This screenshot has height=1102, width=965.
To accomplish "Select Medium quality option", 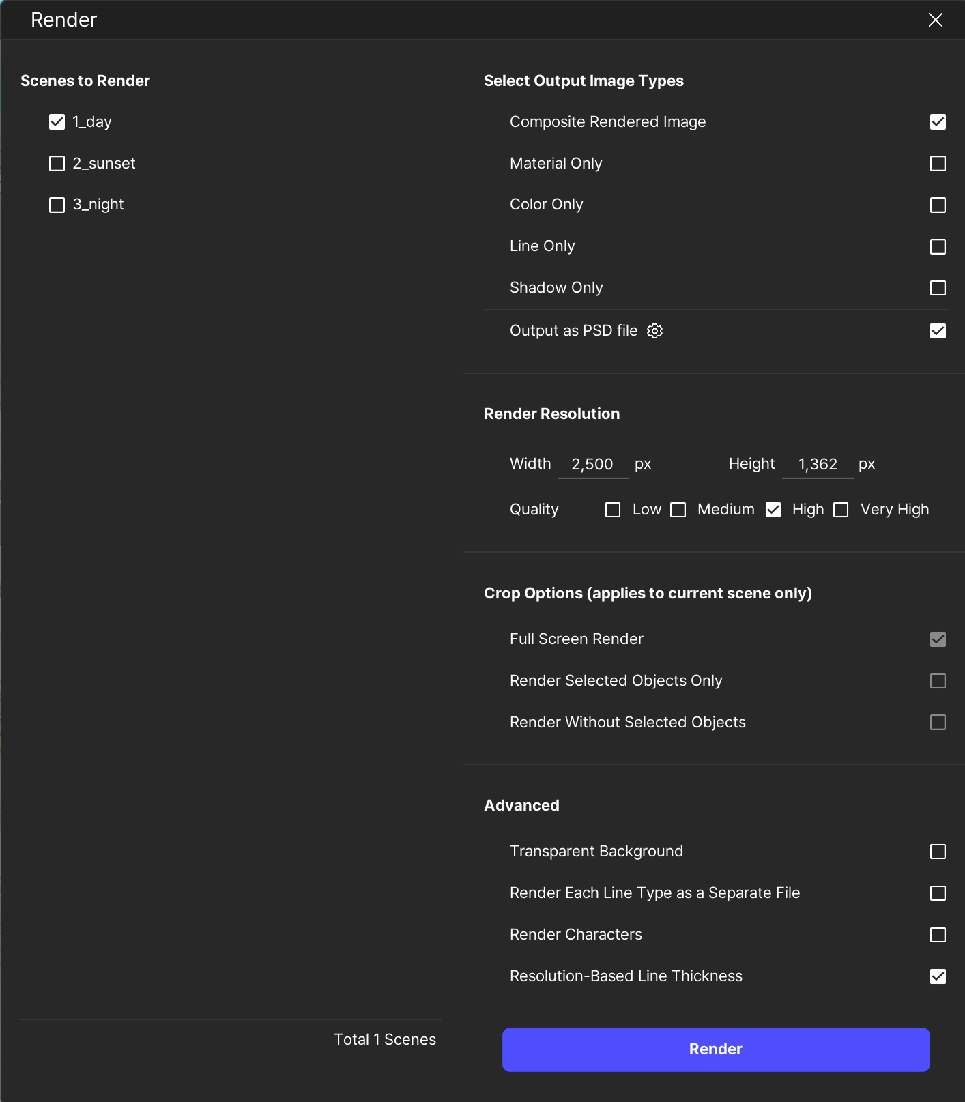I will pyautogui.click(x=678, y=510).
